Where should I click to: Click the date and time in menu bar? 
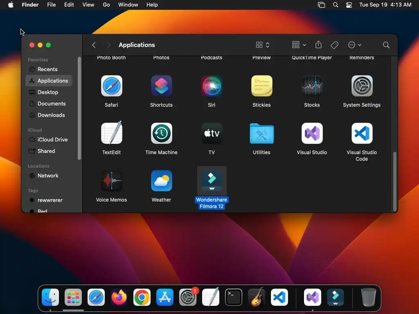tap(385, 5)
